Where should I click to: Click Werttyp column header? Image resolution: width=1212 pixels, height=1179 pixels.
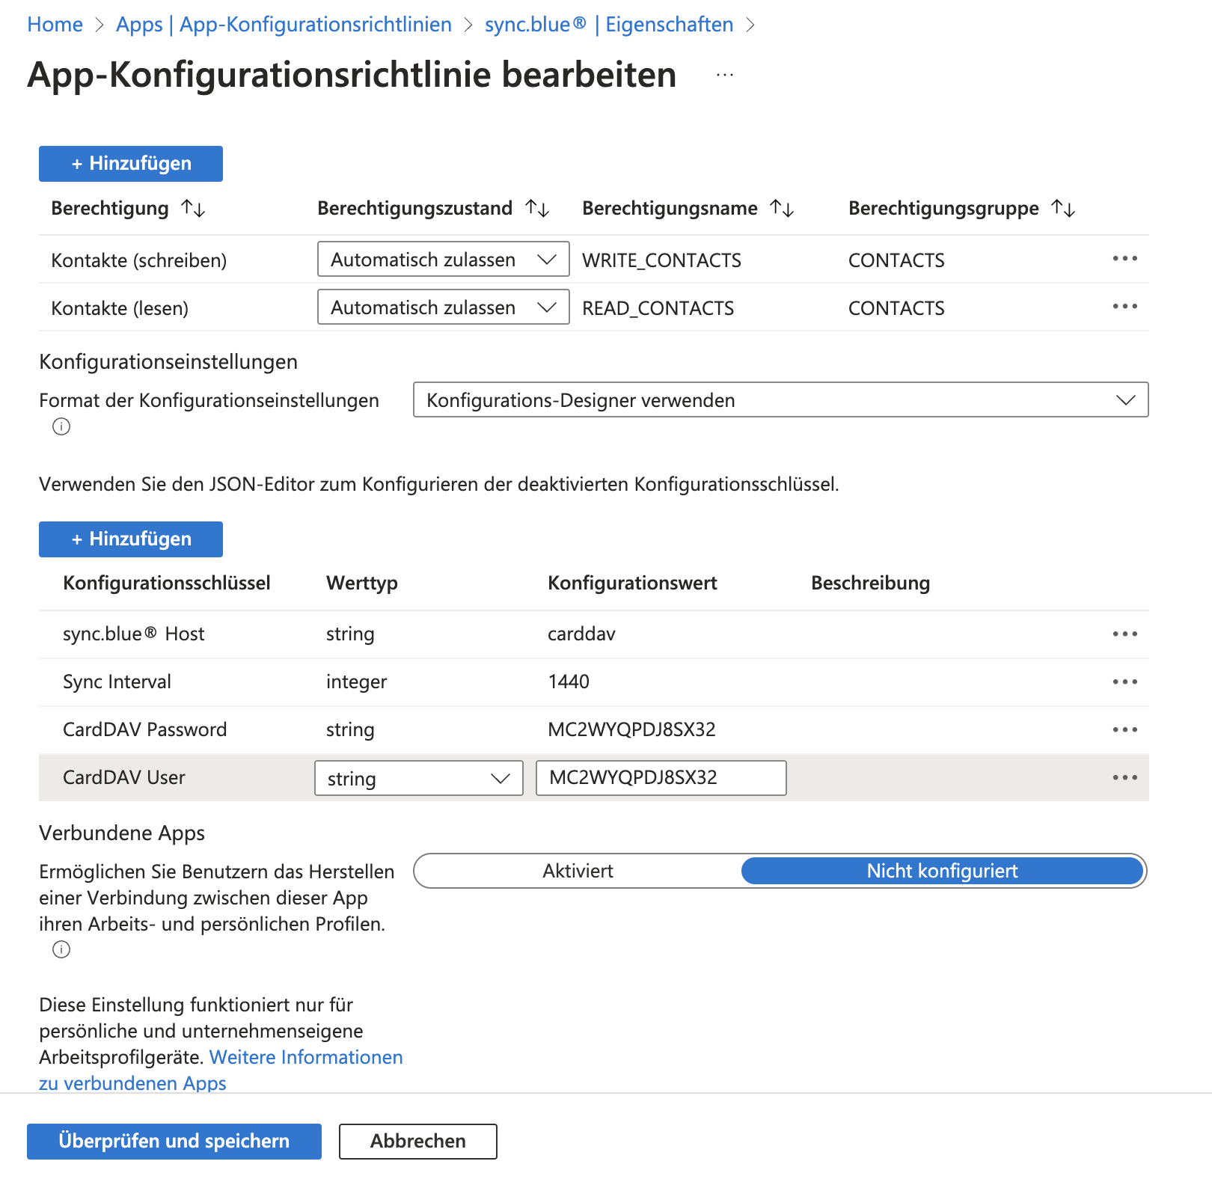coord(362,584)
